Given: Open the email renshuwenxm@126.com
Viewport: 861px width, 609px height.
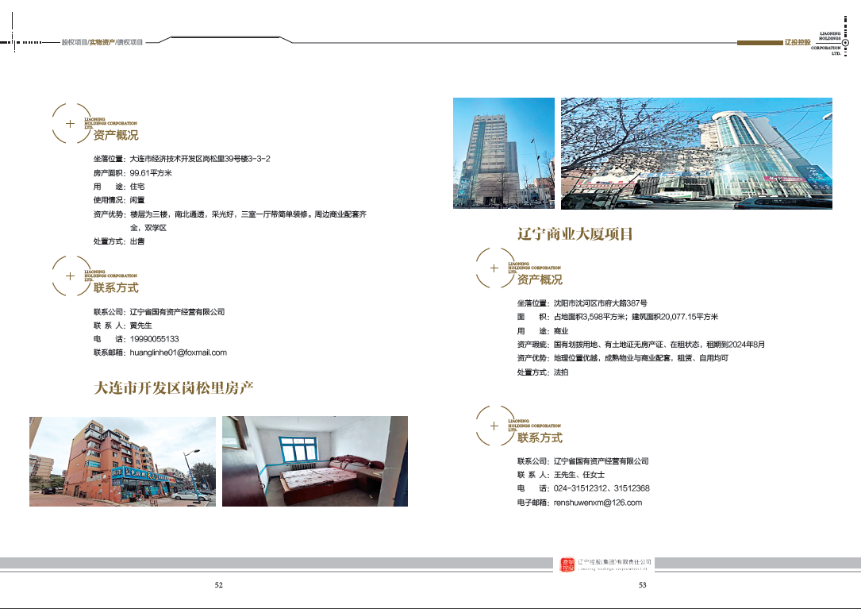Looking at the screenshot, I should pos(598,503).
